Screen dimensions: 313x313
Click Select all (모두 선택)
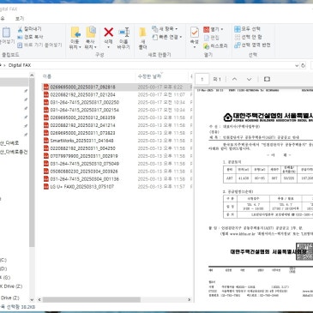point(247,29)
